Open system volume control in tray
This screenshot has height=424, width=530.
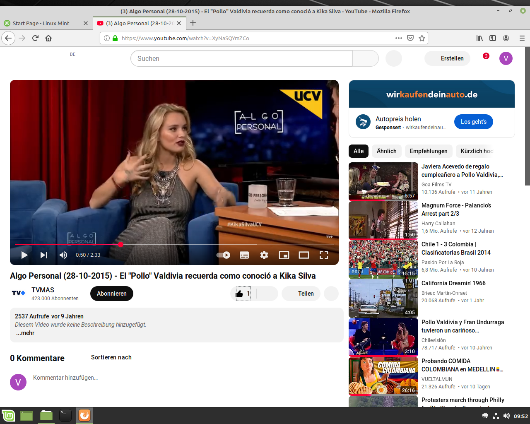[506, 416]
